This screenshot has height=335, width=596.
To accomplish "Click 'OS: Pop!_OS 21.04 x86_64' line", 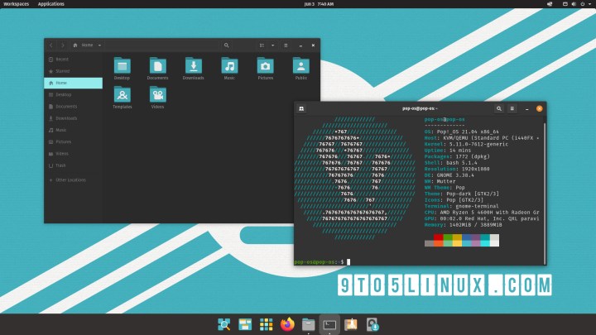I will coord(461,132).
